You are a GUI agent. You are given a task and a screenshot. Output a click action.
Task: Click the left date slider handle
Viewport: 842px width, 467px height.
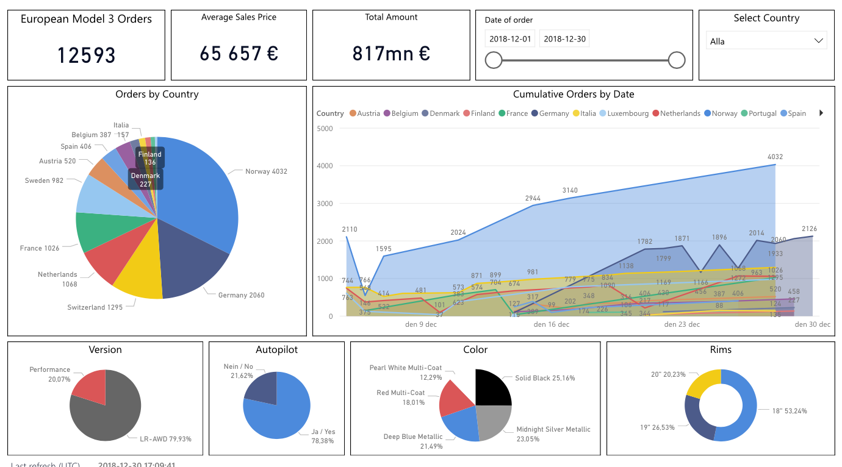click(493, 60)
